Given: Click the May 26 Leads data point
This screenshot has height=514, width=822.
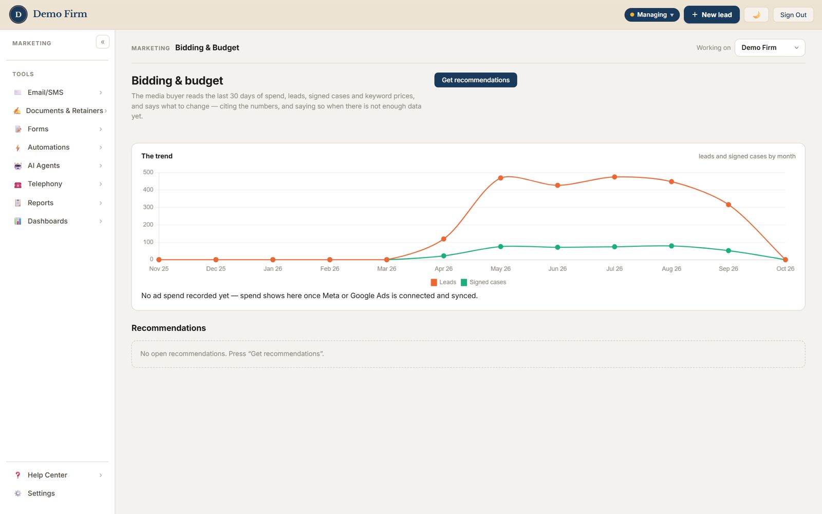Looking at the screenshot, I should [500, 178].
